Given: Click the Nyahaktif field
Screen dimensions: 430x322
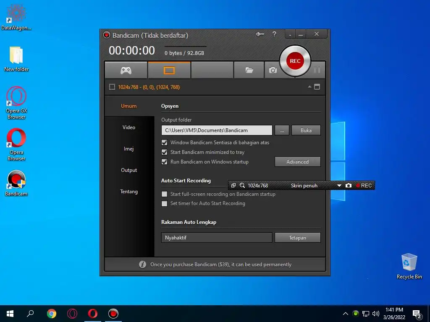Looking at the screenshot, I should 217,238.
